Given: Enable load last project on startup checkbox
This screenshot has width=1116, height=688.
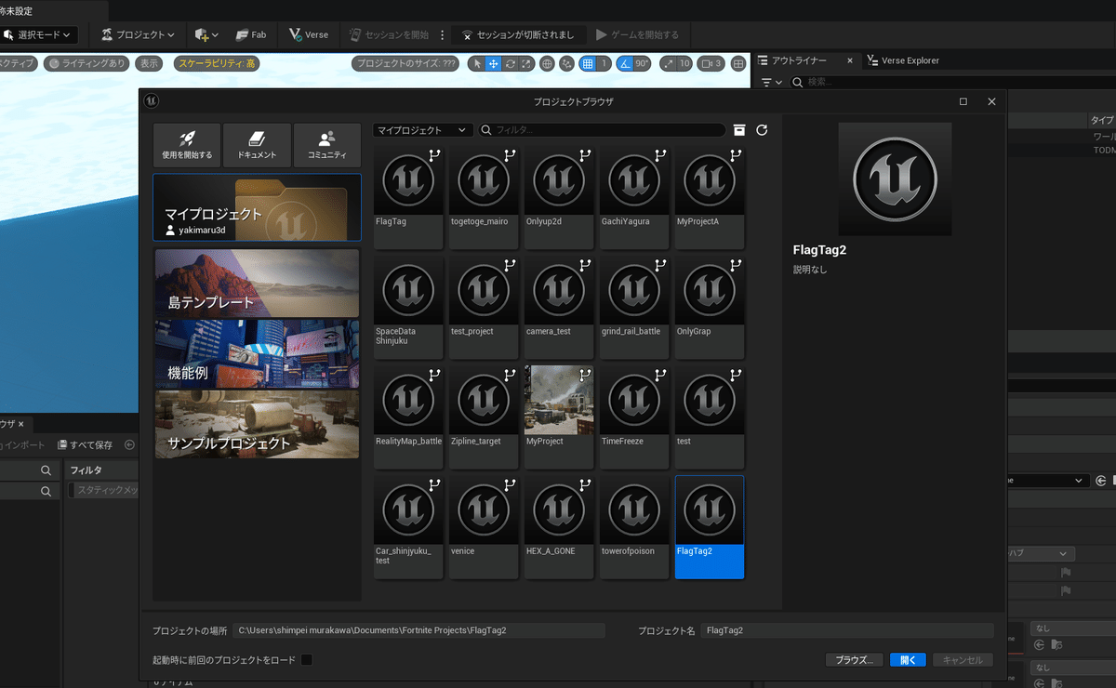Looking at the screenshot, I should tap(307, 660).
